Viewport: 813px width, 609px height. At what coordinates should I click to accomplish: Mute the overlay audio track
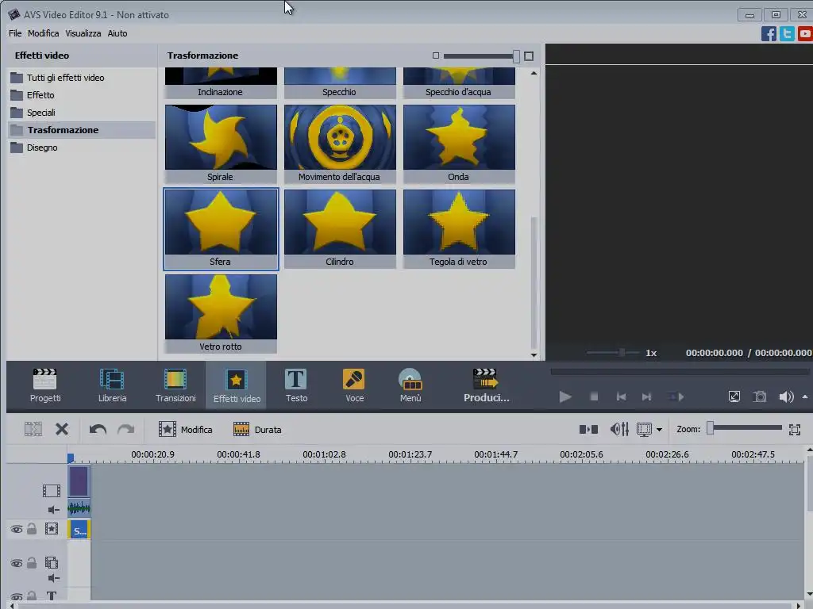(x=53, y=578)
